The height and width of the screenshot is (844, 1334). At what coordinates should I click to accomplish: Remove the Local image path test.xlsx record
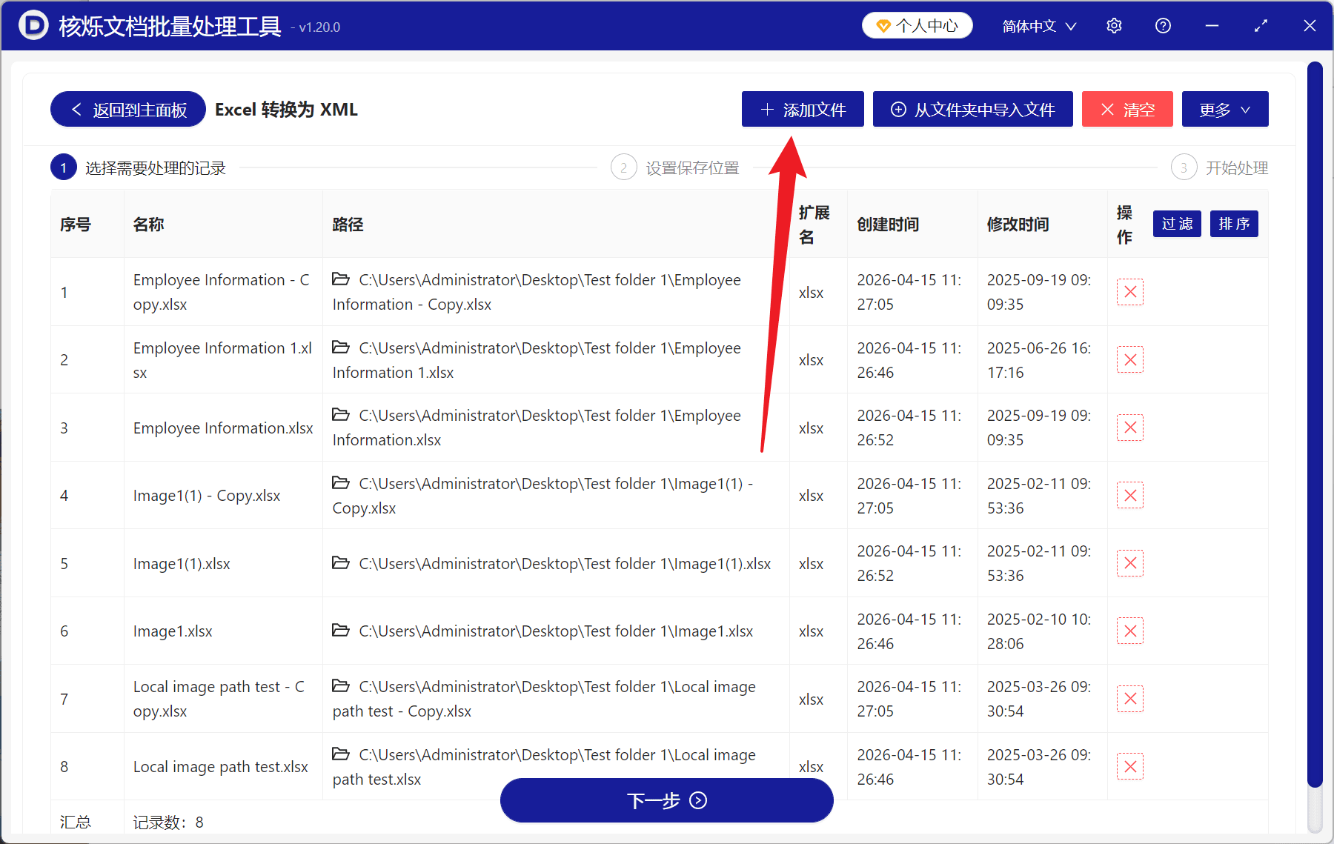click(x=1129, y=766)
